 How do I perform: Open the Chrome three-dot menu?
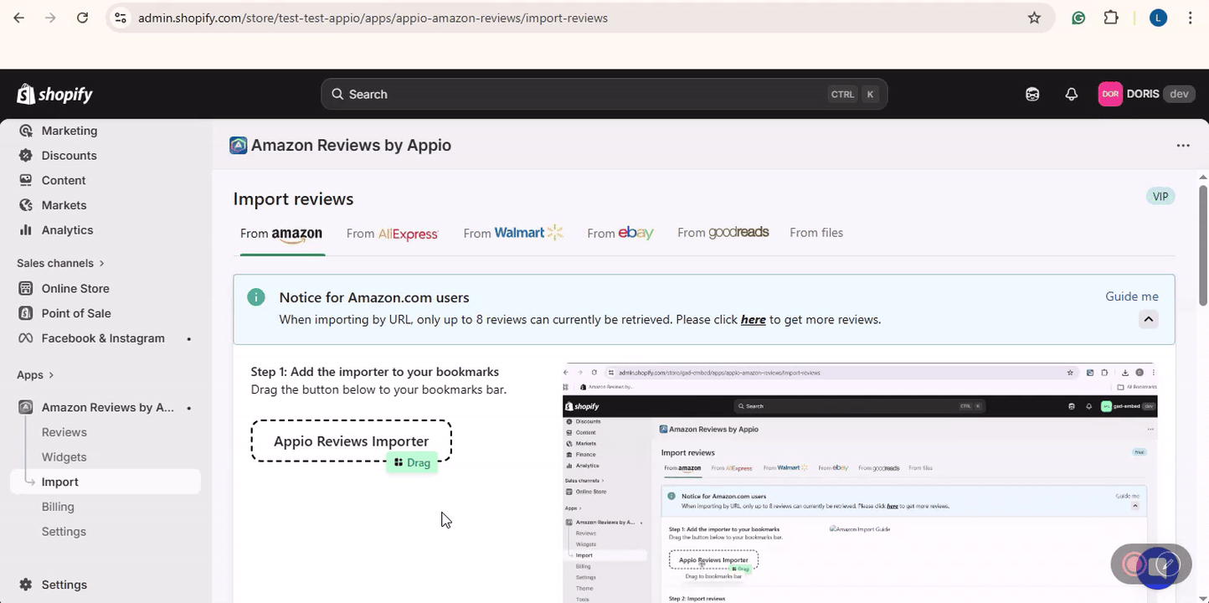point(1190,18)
